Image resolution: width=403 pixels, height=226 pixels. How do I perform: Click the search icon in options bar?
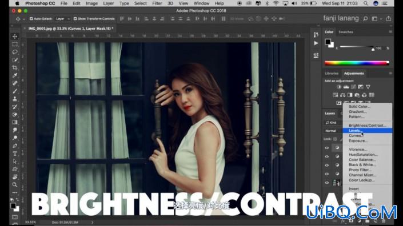tap(365, 19)
